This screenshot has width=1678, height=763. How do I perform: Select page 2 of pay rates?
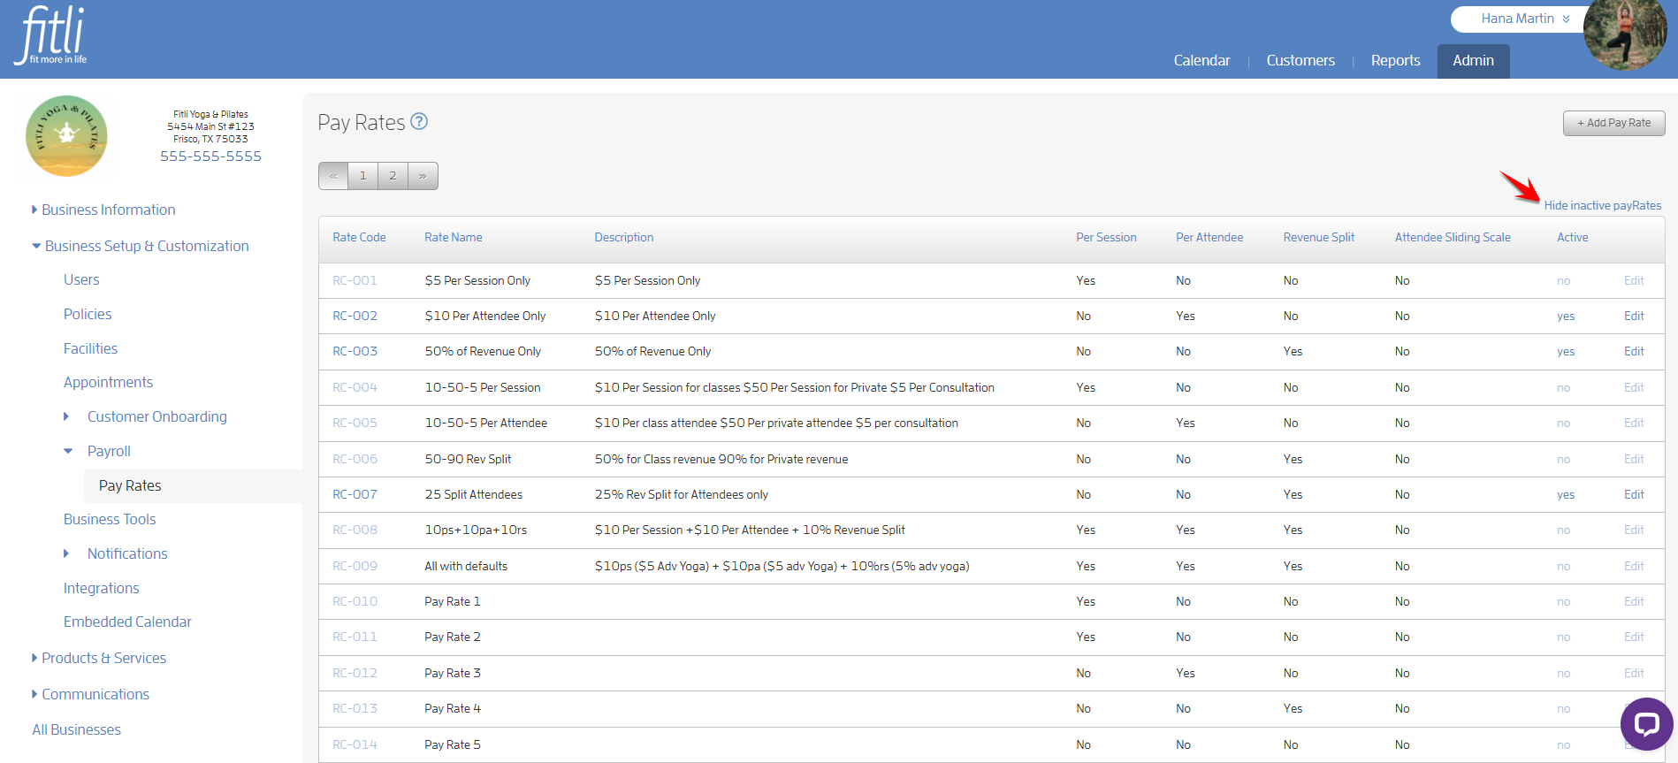pos(393,176)
